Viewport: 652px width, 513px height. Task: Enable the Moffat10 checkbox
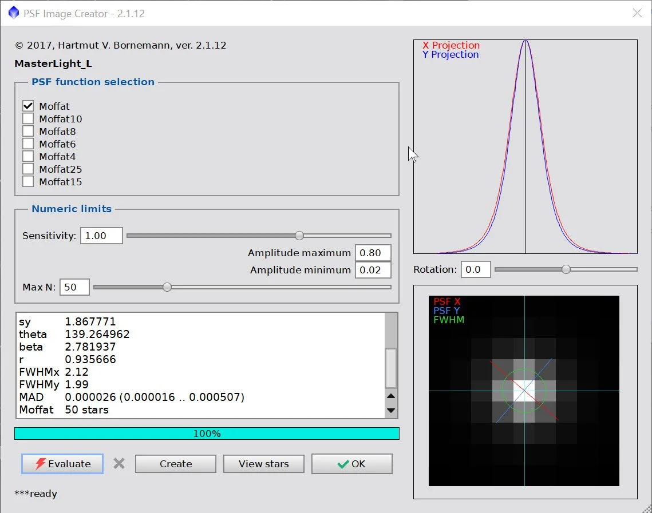[28, 118]
